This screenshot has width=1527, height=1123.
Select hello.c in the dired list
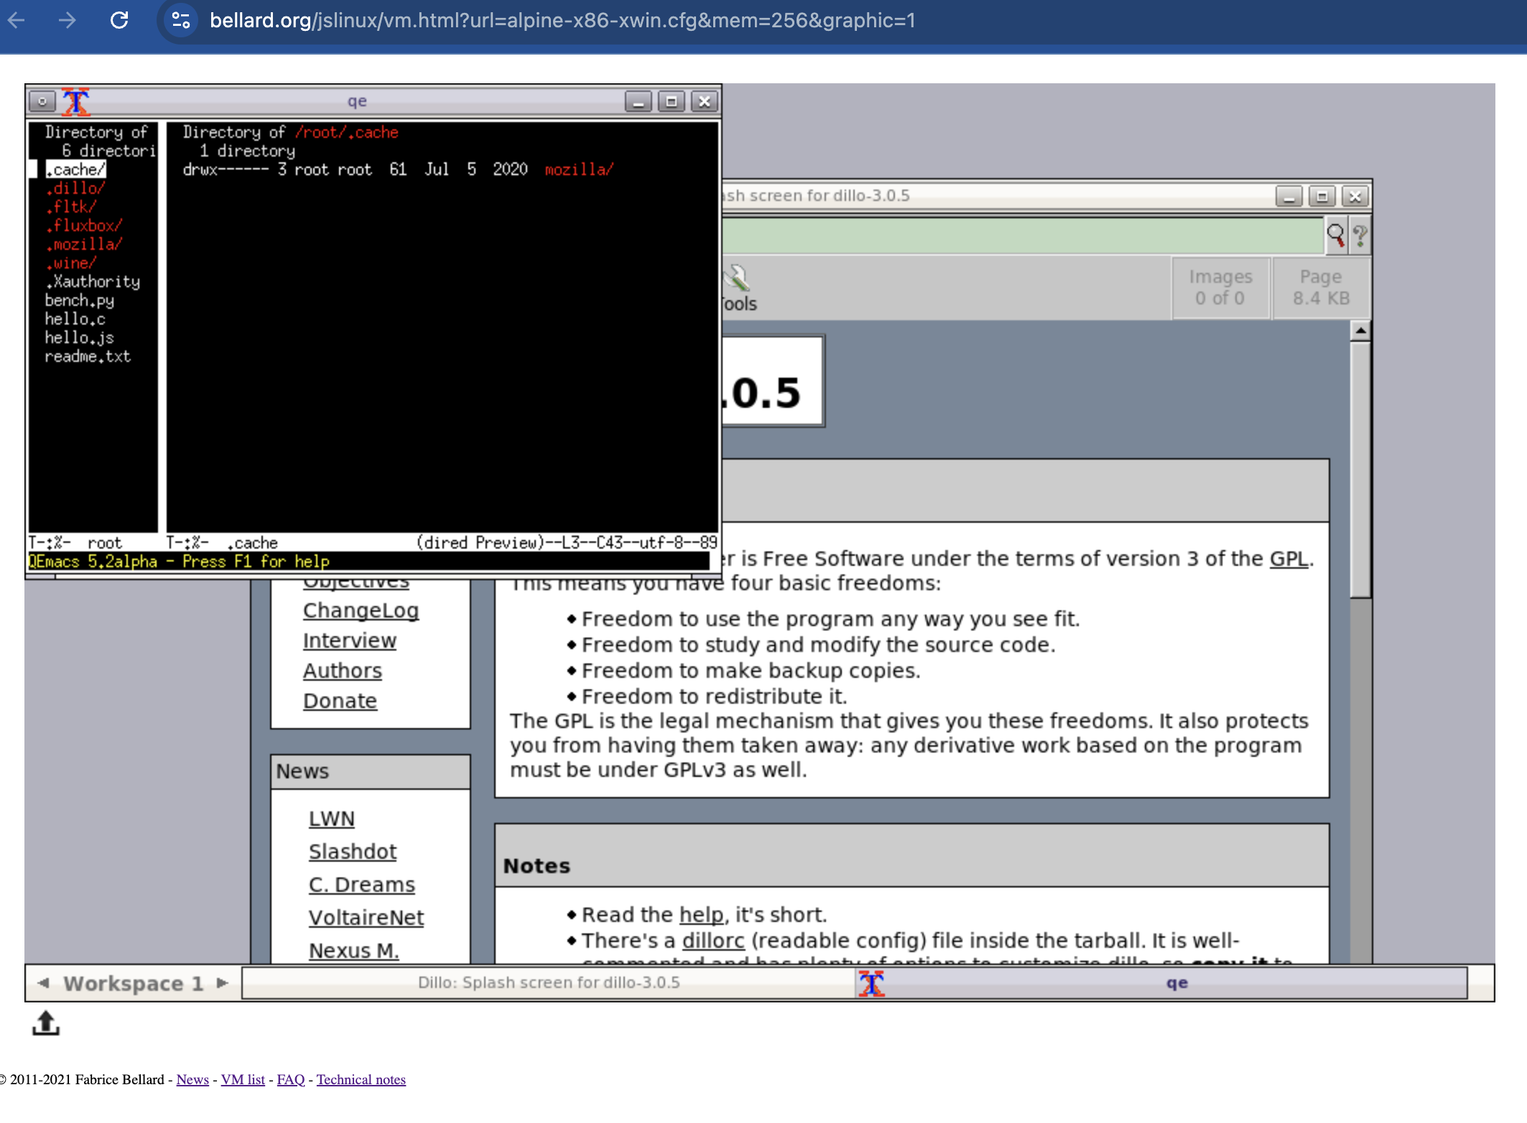point(75,319)
